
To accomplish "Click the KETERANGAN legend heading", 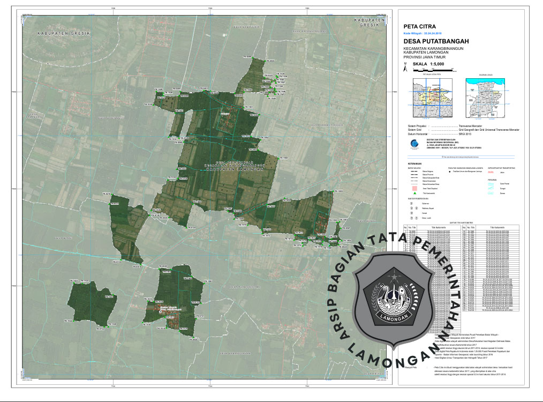I will (414, 163).
